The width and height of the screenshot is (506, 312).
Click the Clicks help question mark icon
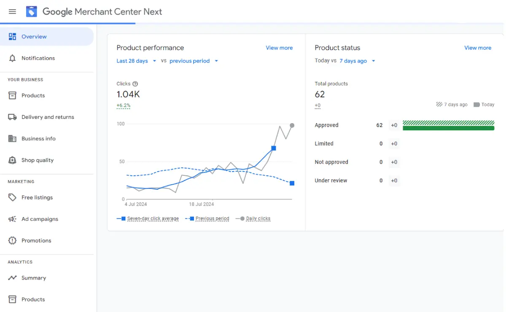pyautogui.click(x=135, y=84)
